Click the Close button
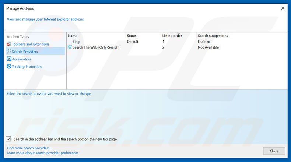 pyautogui.click(x=274, y=151)
